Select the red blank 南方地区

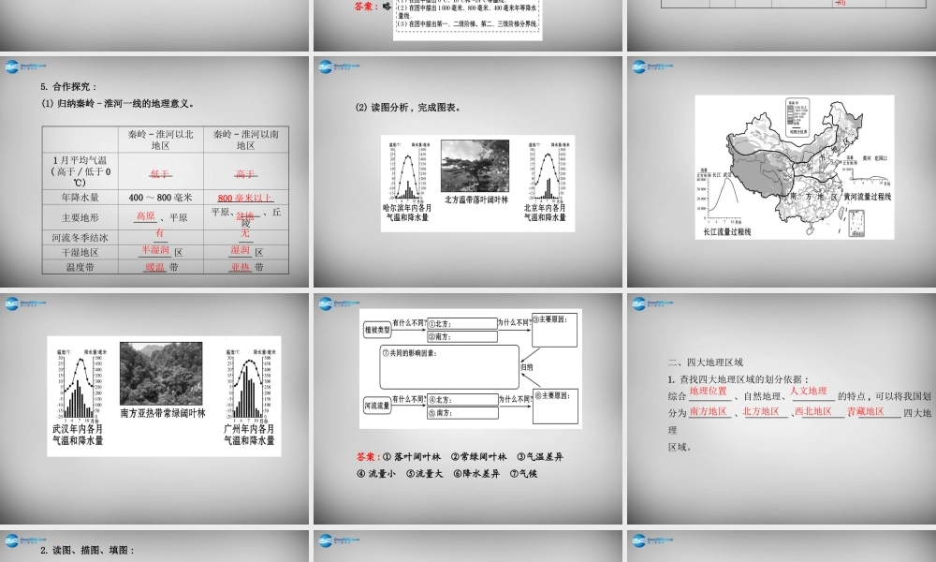[x=709, y=411]
